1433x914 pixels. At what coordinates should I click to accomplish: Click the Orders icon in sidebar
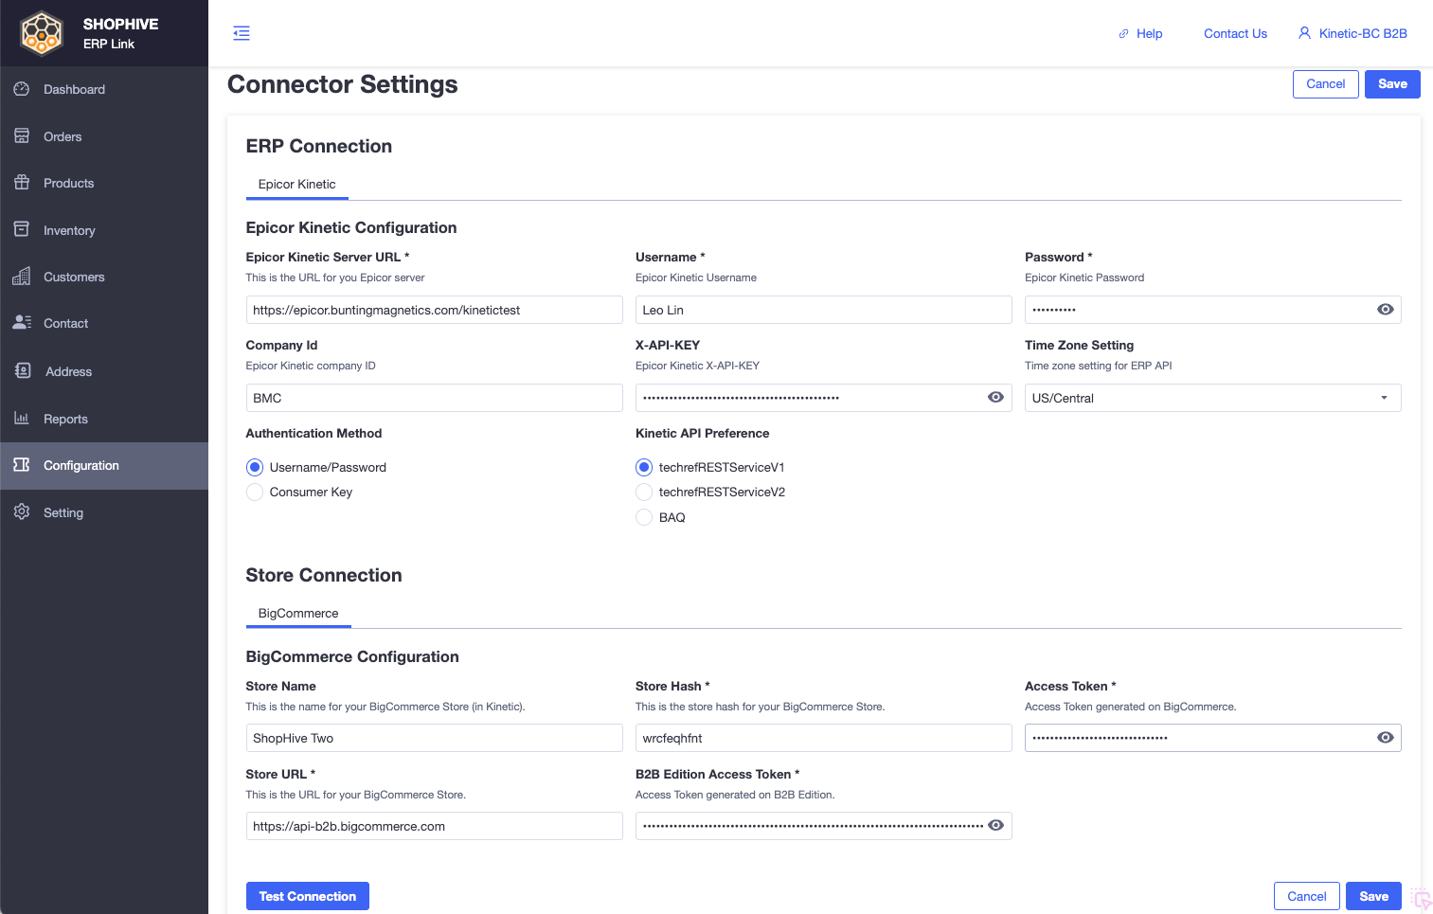[x=22, y=136]
